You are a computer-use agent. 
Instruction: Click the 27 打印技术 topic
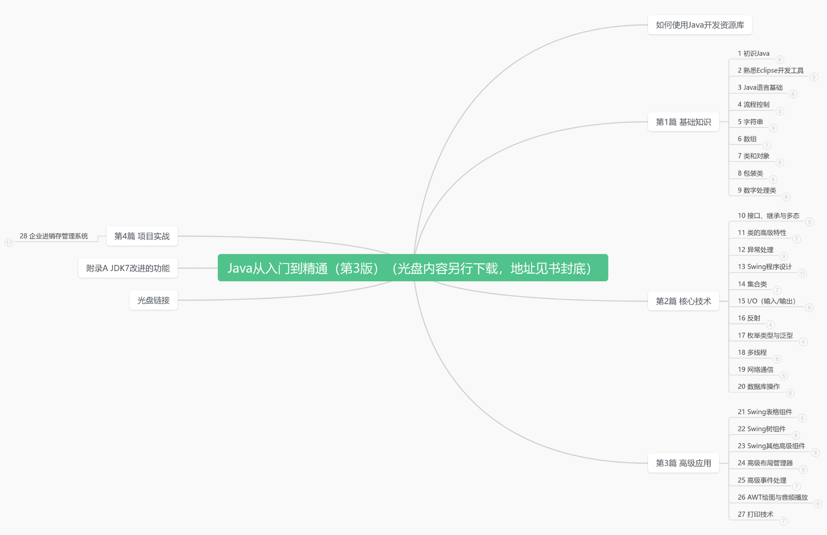[x=755, y=514]
